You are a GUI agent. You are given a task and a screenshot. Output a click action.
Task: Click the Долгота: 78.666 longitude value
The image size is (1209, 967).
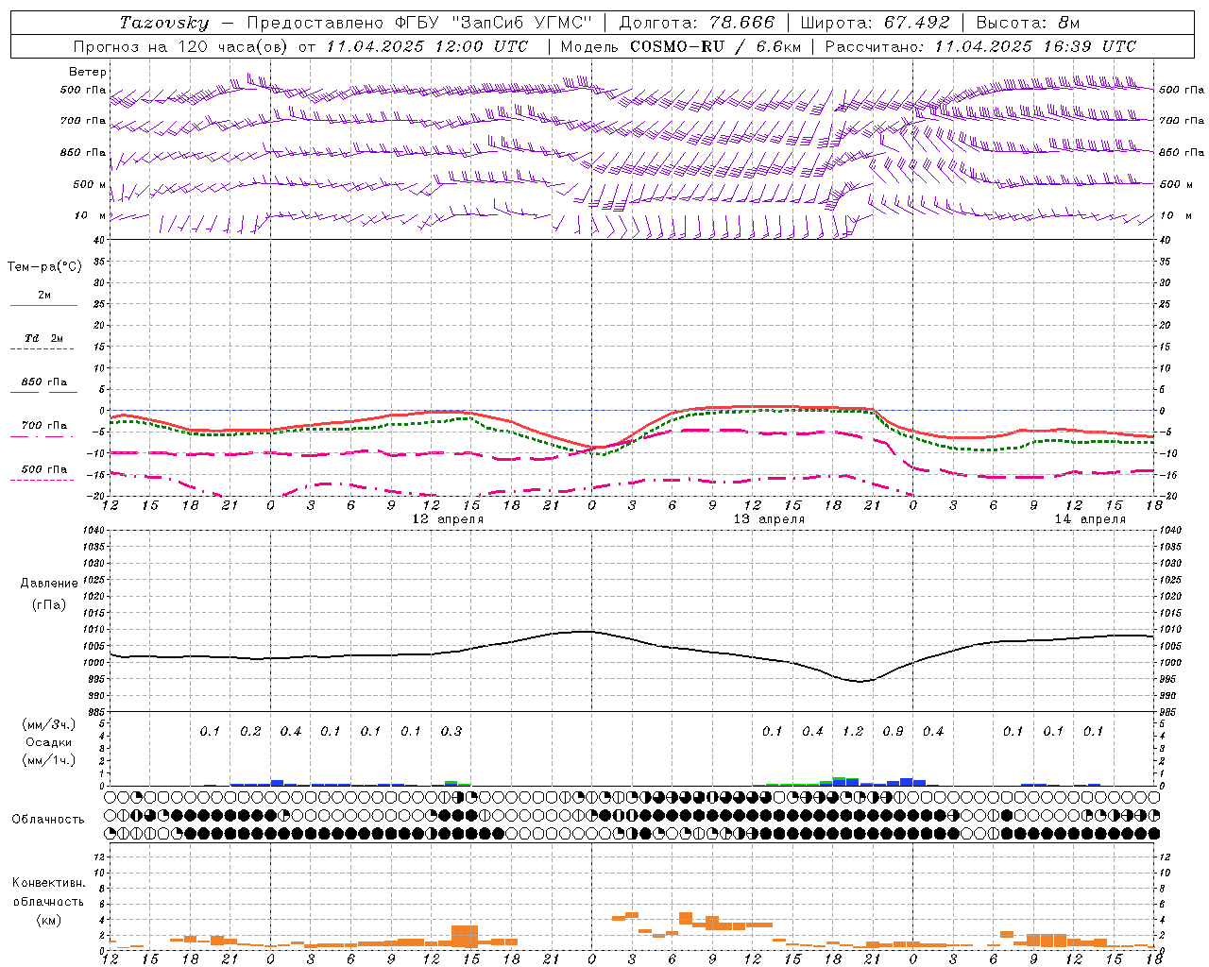[696, 23]
